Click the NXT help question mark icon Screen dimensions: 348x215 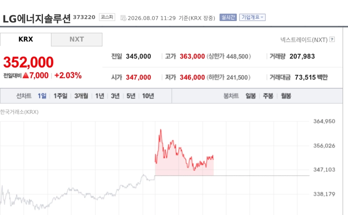point(332,40)
